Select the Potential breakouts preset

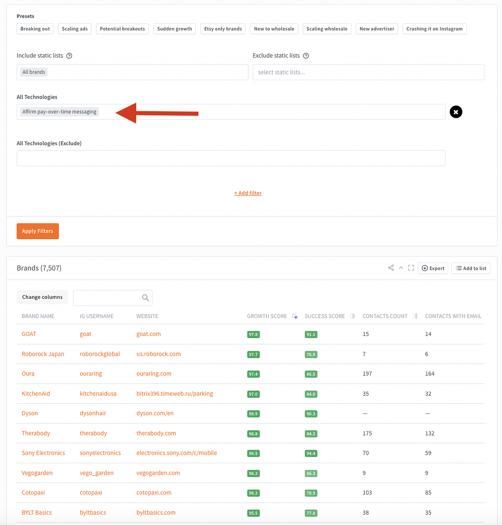click(x=122, y=29)
